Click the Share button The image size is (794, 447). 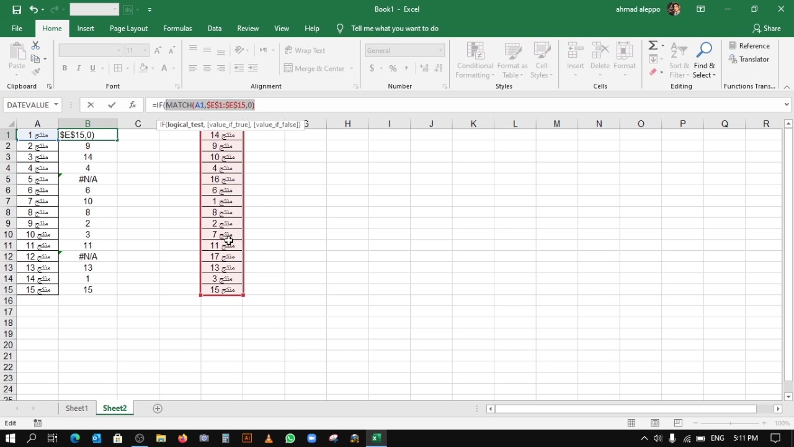tap(766, 29)
